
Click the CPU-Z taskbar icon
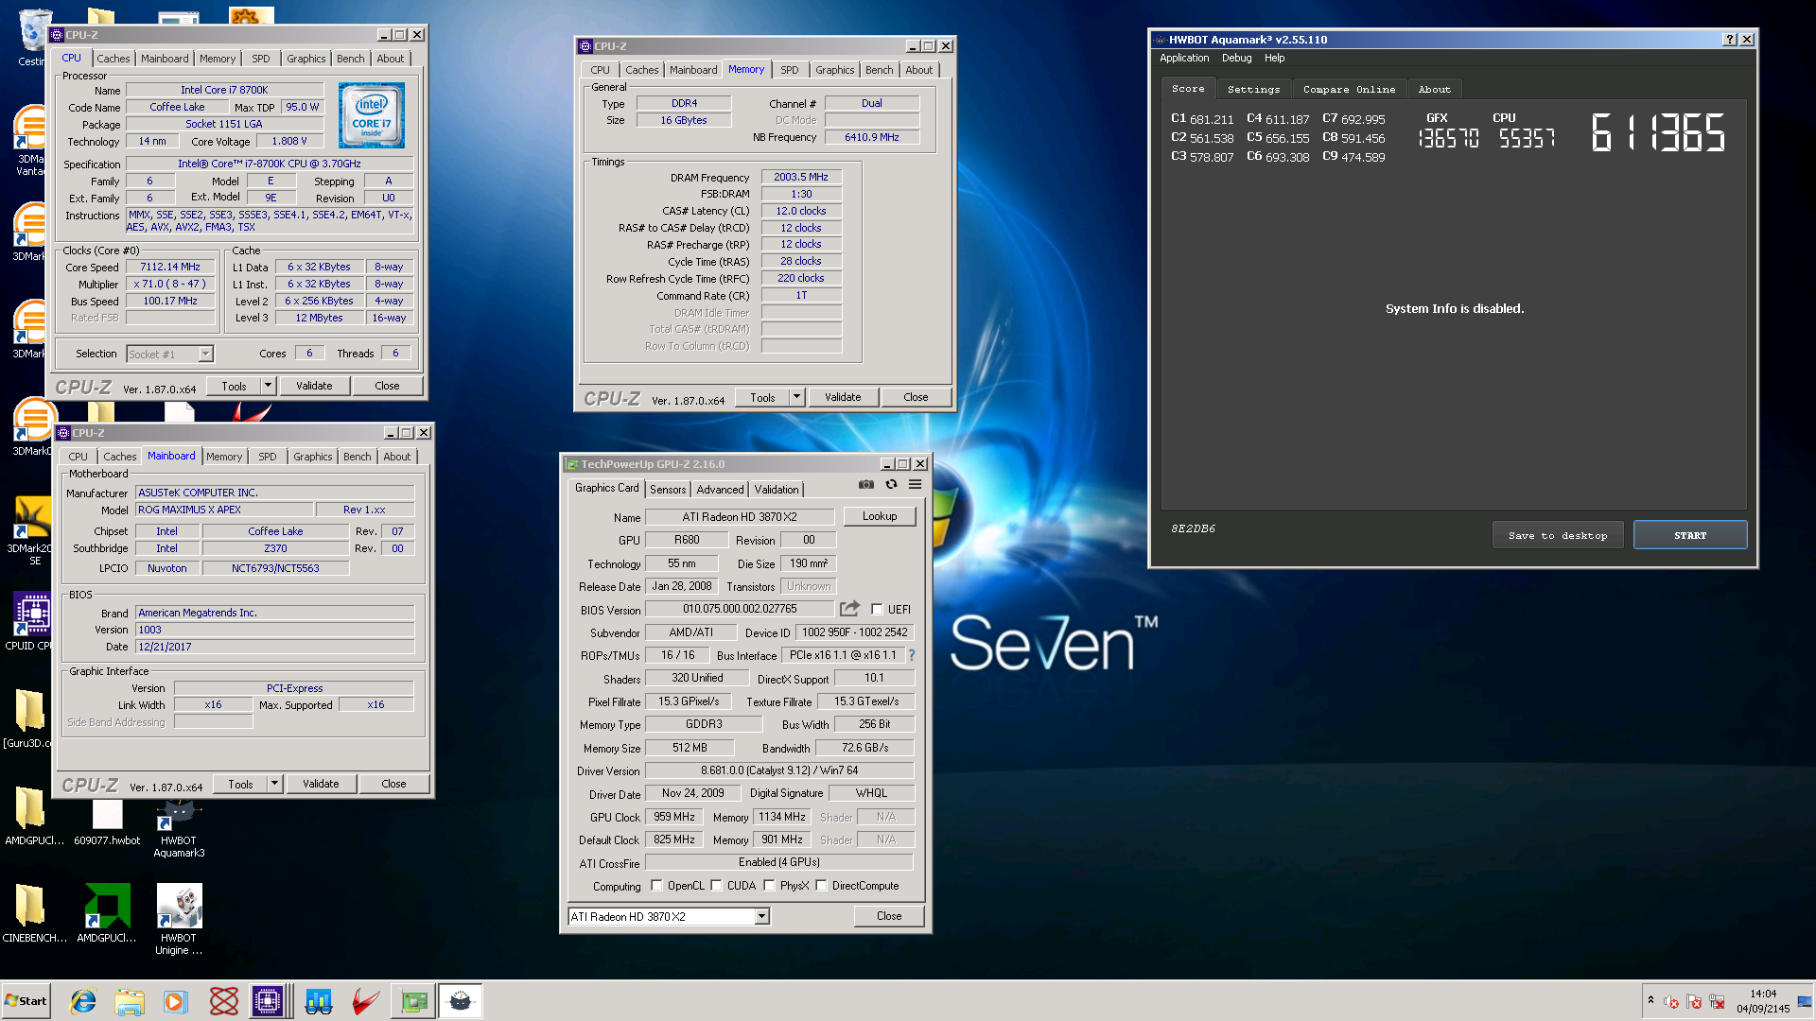pos(268,1001)
